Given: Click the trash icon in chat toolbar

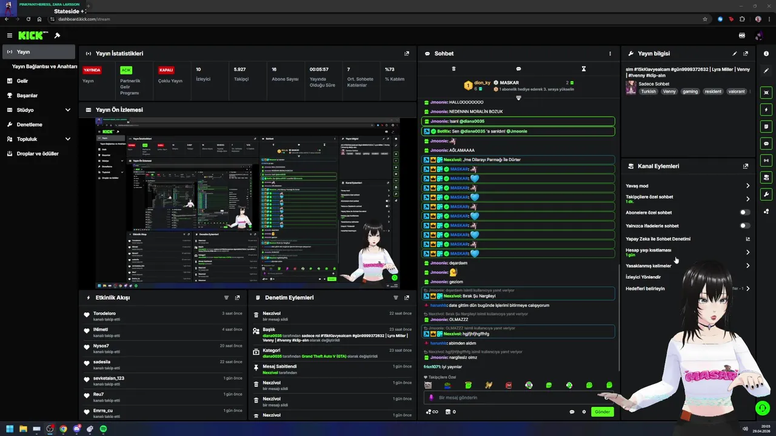Looking at the screenshot, I should coord(453,68).
